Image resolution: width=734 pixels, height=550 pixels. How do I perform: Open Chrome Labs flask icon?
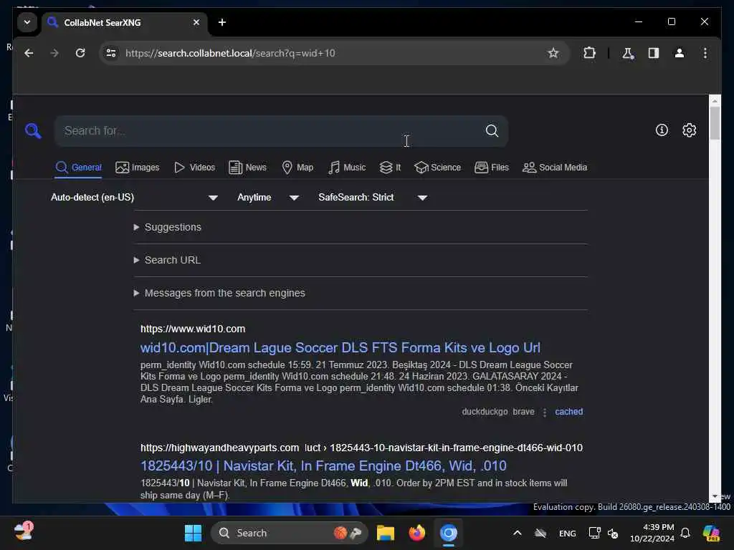click(628, 53)
